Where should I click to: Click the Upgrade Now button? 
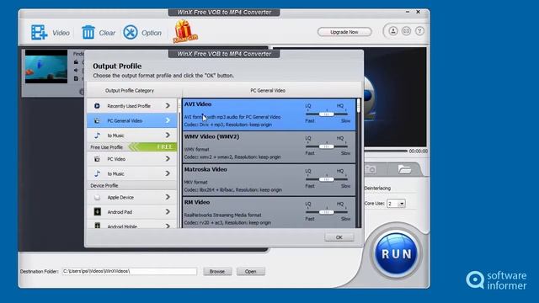coord(344,32)
